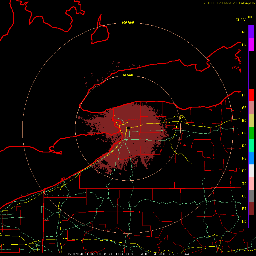Viewport: 256px width, 256px height.
Task: Click the 'BD' legend label
Action: click(x=244, y=121)
